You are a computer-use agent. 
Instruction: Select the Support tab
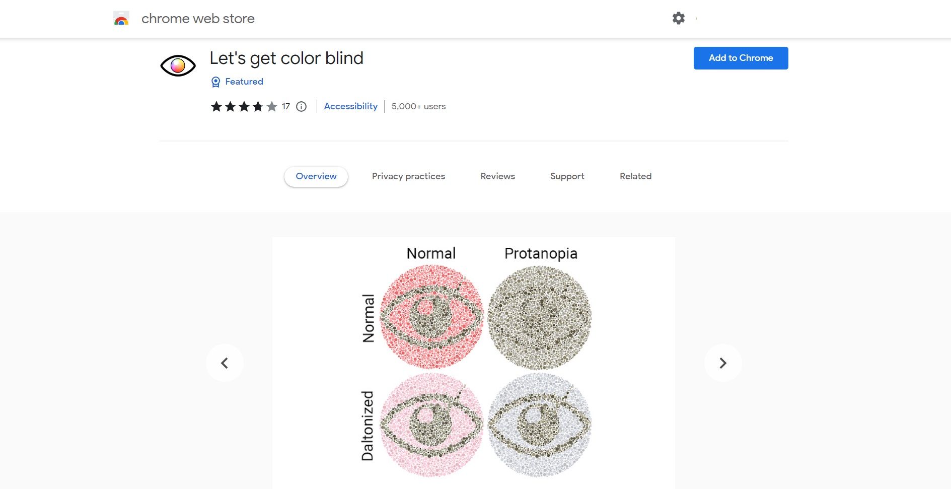567,176
